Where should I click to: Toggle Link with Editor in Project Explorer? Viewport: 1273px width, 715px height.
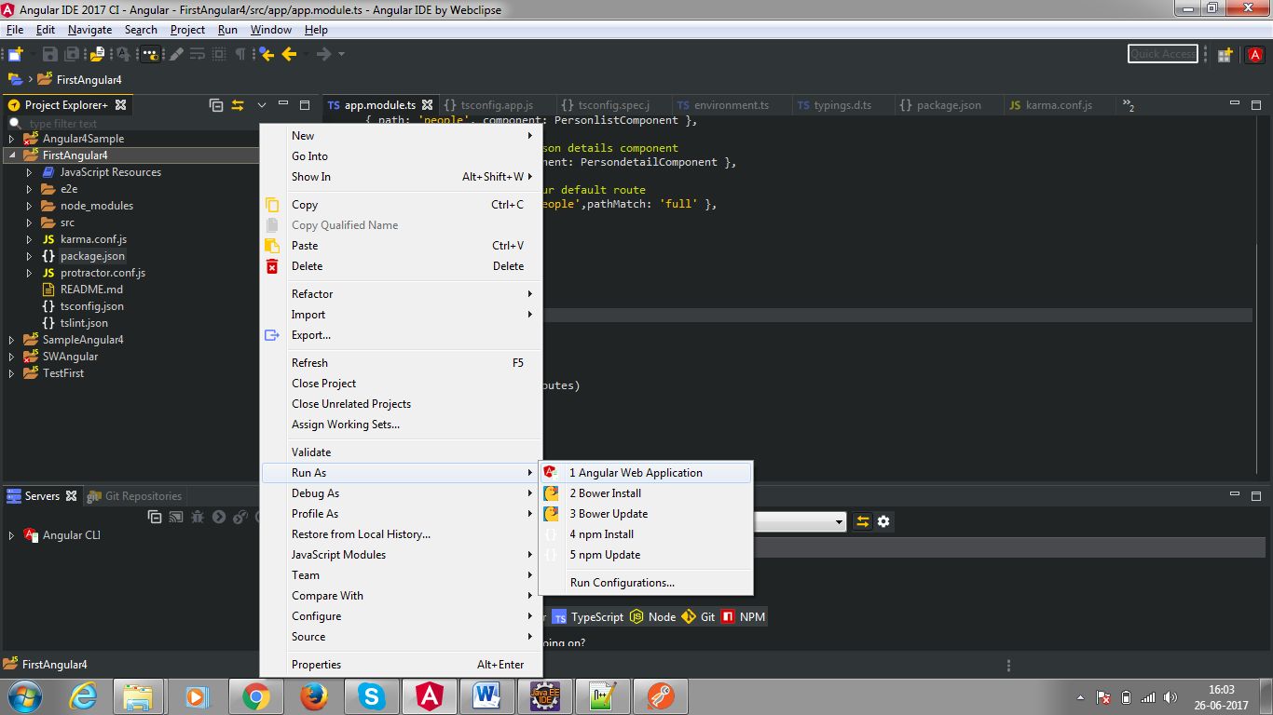pyautogui.click(x=238, y=105)
